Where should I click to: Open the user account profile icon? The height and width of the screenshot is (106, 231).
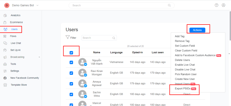pos(223,5)
